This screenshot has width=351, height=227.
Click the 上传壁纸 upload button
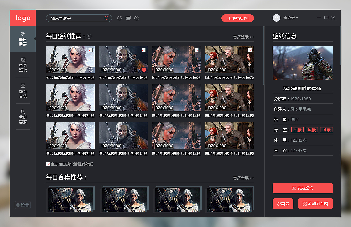pyautogui.click(x=237, y=18)
